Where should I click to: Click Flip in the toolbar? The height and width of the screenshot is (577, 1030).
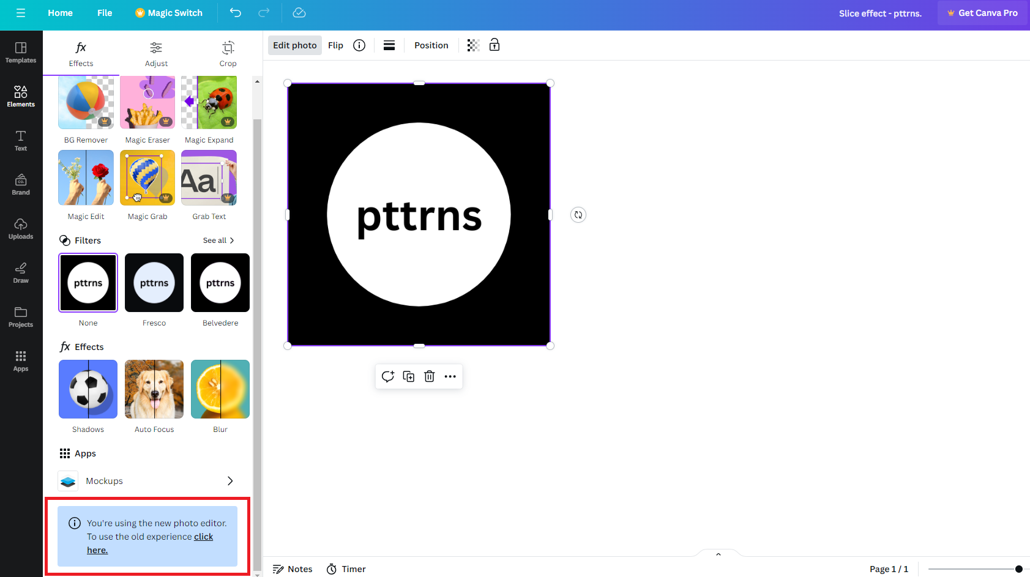[335, 45]
